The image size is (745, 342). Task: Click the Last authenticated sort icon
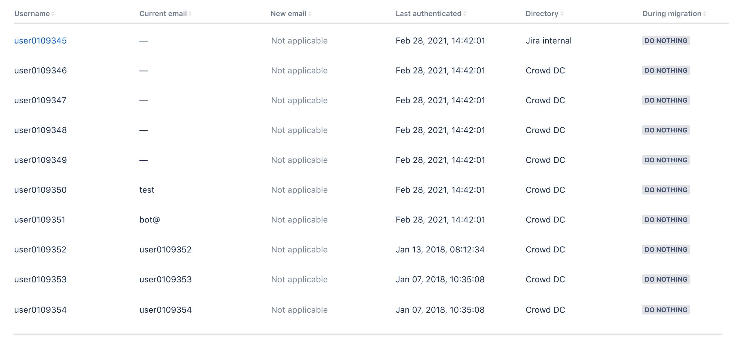point(465,13)
